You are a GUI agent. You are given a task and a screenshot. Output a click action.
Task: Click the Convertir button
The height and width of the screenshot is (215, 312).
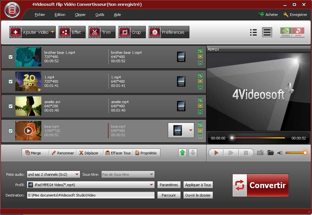pyautogui.click(x=260, y=185)
